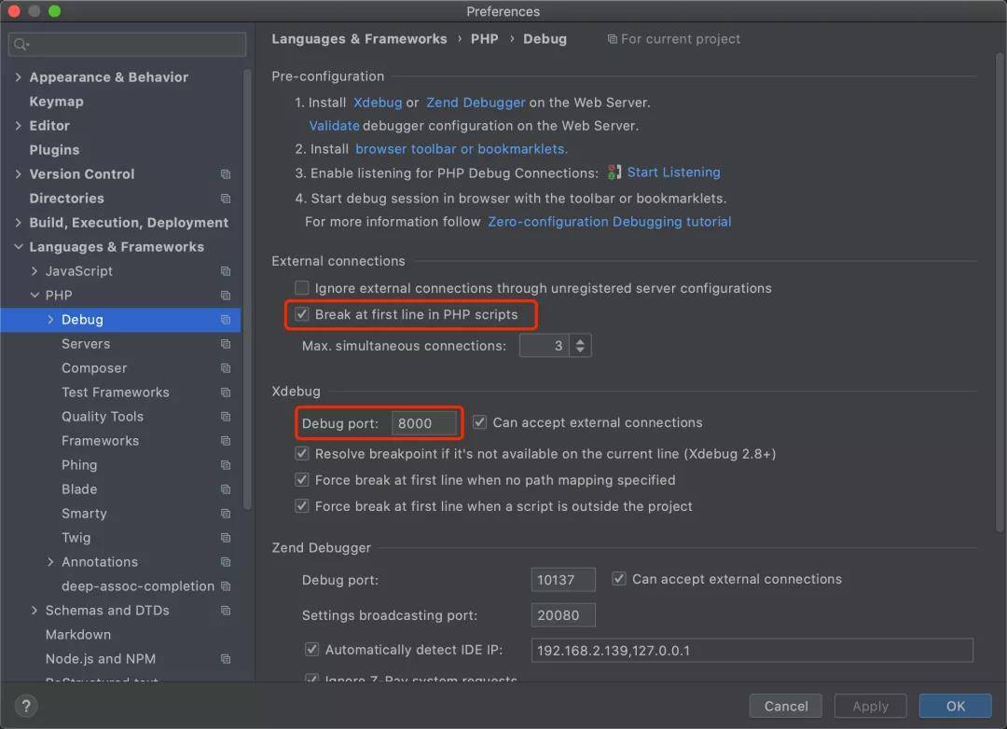Click the Validate debugger configuration link

[x=334, y=126]
